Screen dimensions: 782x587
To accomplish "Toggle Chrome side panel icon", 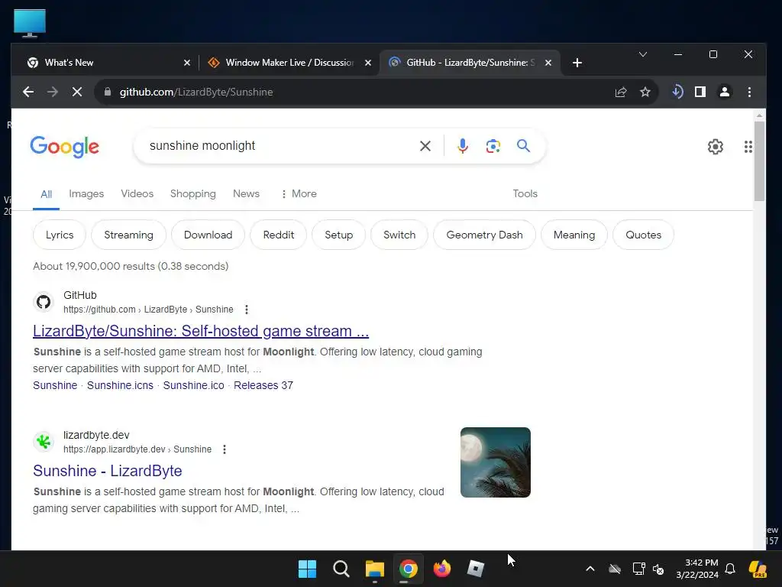I will click(700, 92).
